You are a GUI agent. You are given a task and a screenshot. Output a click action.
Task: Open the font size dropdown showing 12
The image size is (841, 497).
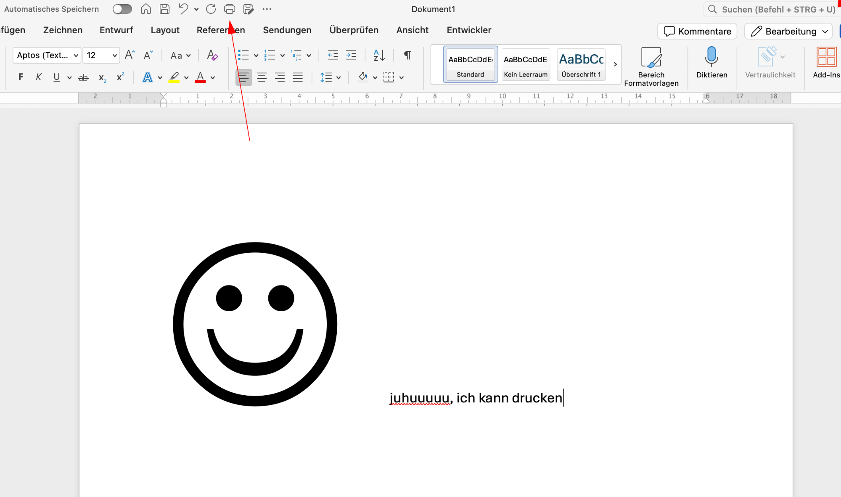pos(101,55)
